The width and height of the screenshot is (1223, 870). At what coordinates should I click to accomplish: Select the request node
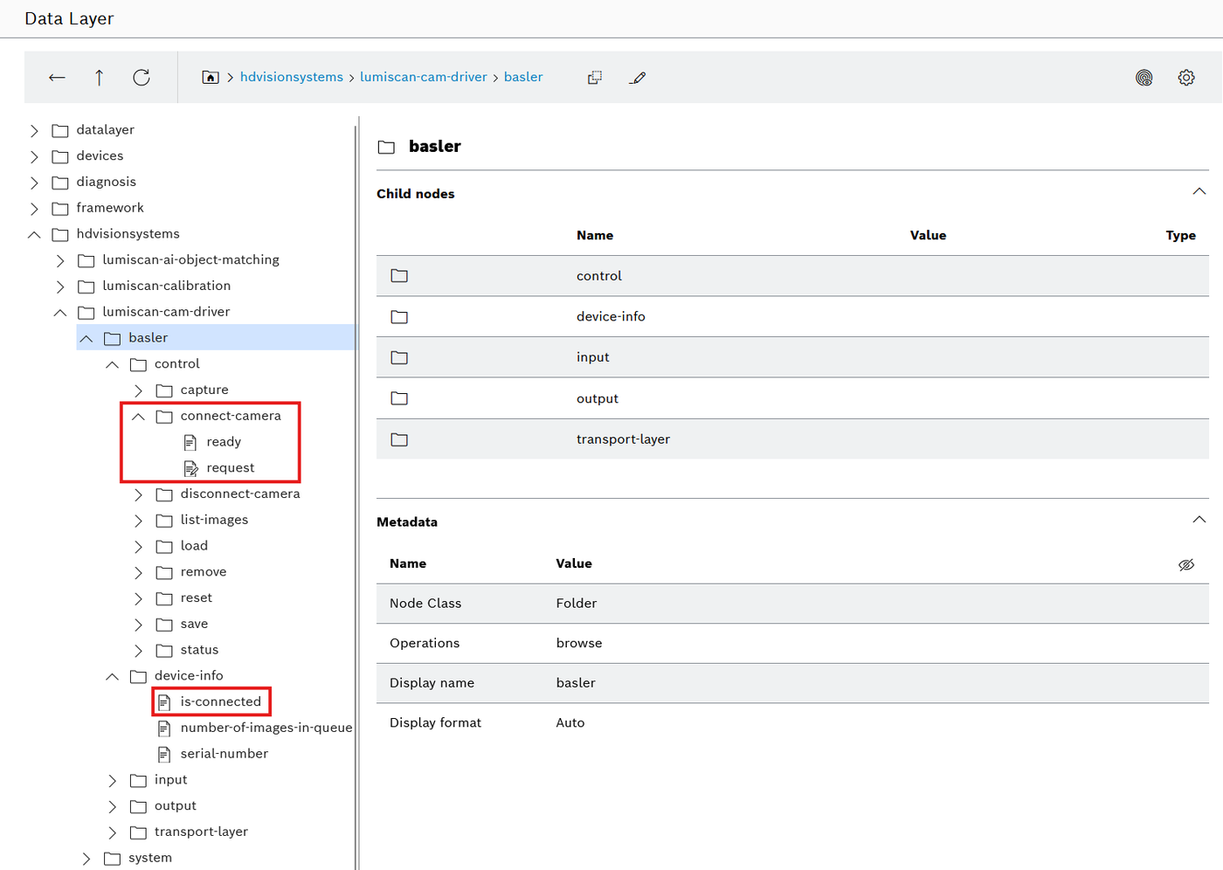pos(231,468)
